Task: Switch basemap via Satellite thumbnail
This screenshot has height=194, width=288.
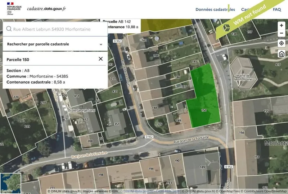Action: click(10, 183)
